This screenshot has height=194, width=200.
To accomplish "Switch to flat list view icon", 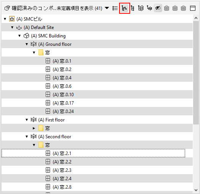I will pyautogui.click(x=115, y=8).
